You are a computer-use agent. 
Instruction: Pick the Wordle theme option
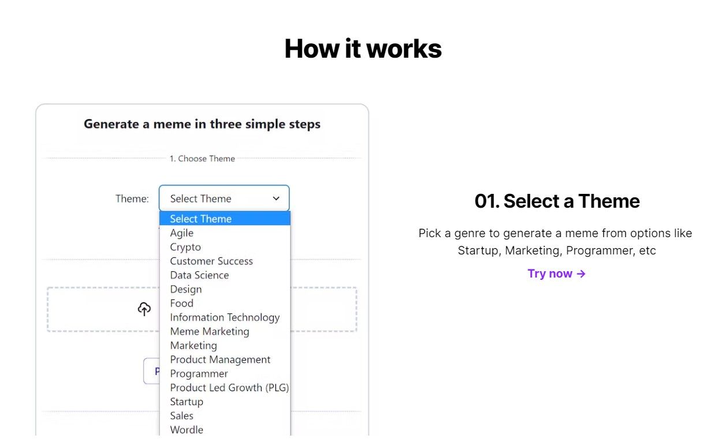tap(225, 430)
